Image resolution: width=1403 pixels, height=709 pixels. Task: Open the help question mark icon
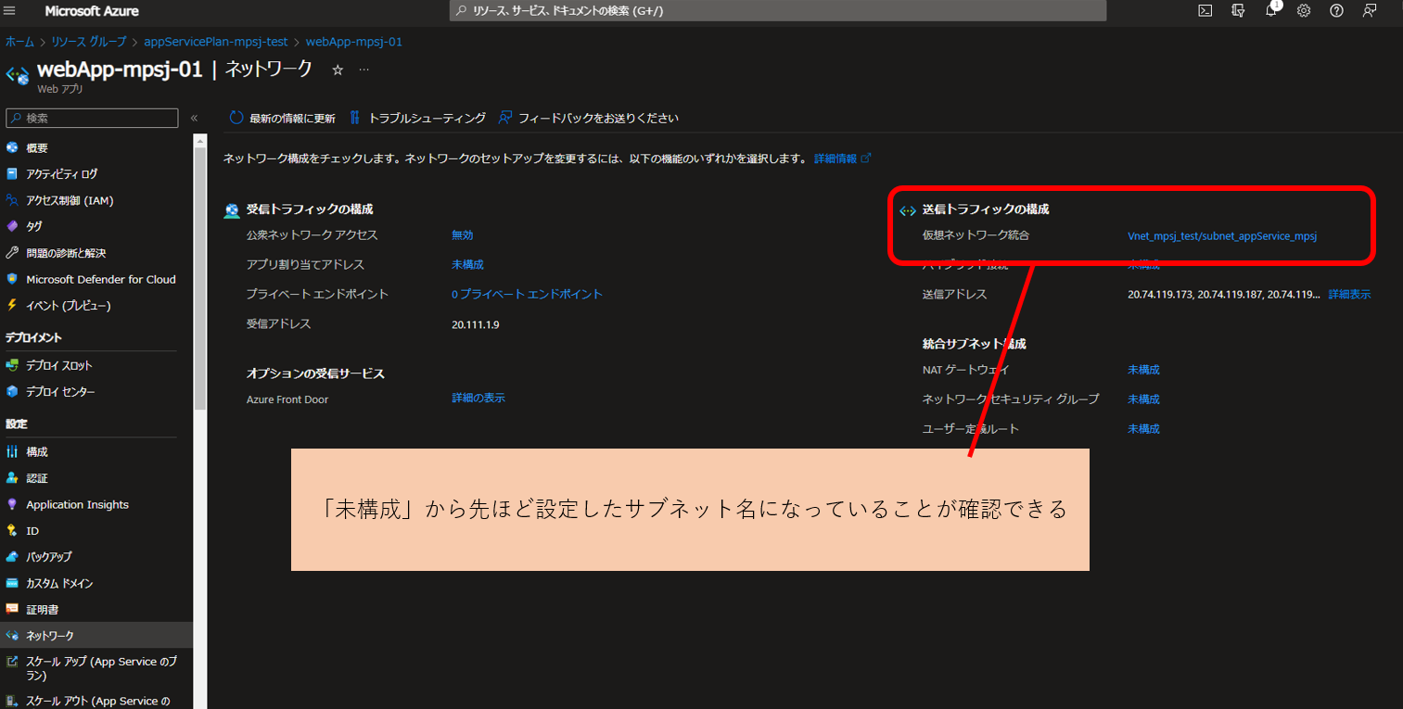[1336, 11]
